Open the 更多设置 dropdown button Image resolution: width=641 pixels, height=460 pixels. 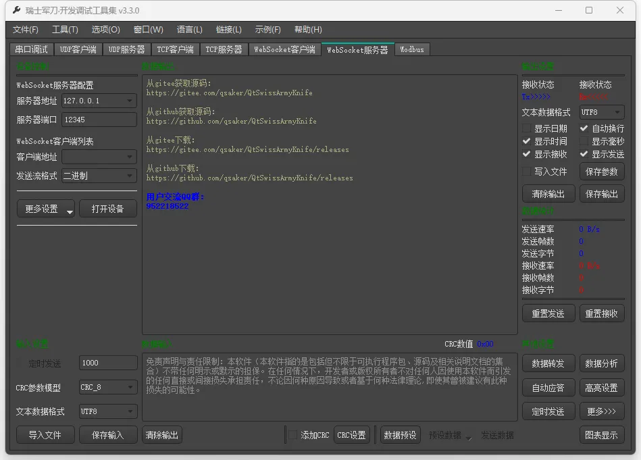click(46, 209)
